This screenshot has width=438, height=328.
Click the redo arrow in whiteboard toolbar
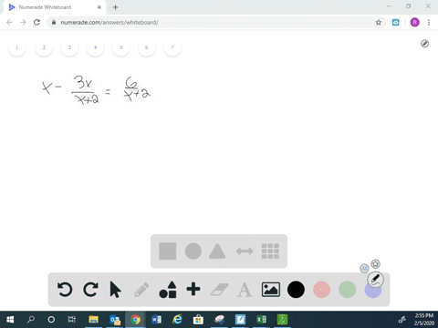(x=90, y=290)
